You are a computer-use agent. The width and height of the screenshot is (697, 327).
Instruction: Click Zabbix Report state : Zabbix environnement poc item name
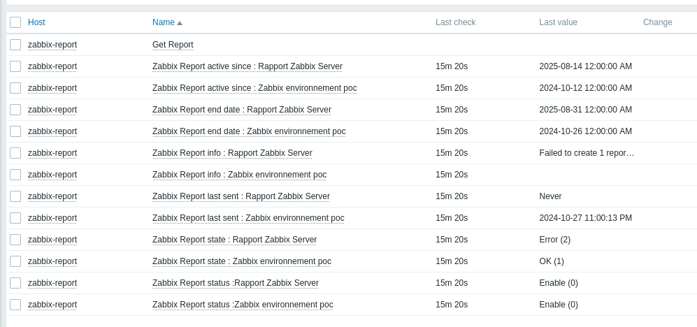click(x=242, y=261)
